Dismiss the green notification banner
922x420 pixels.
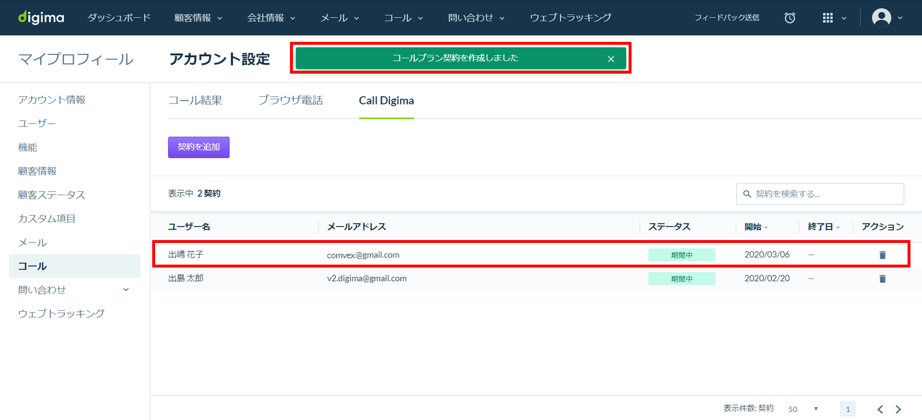tap(611, 59)
